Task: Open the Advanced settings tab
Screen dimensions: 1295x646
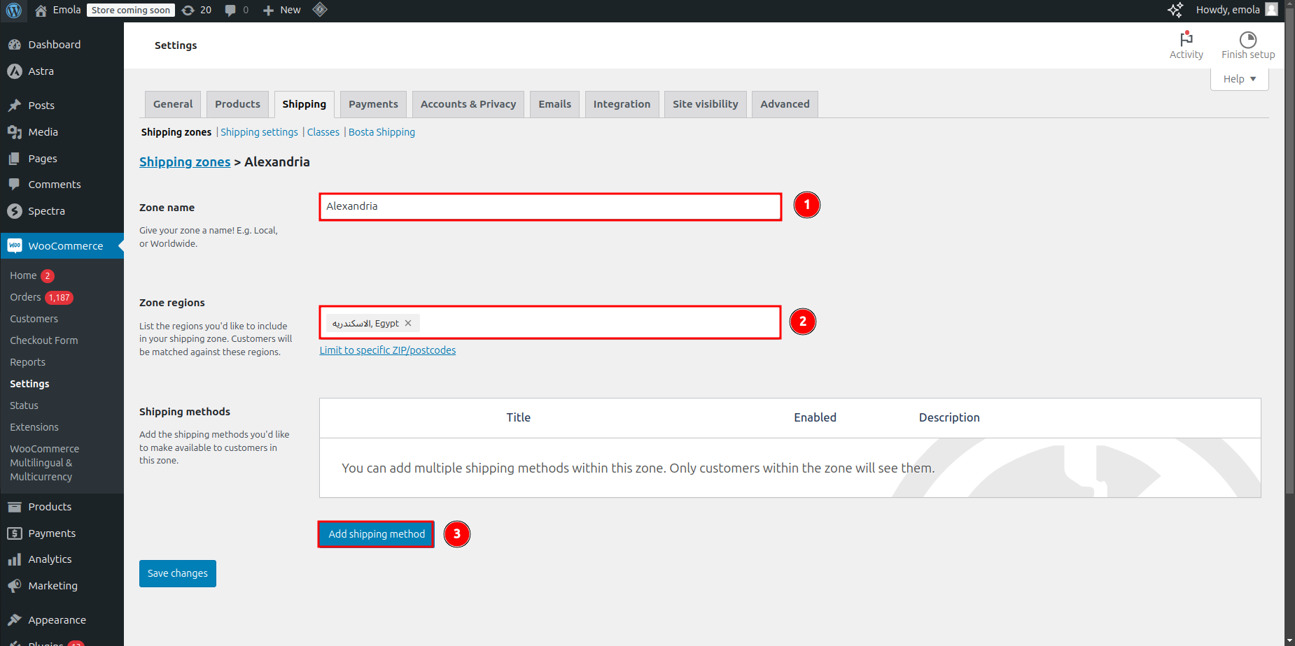Action: click(785, 104)
